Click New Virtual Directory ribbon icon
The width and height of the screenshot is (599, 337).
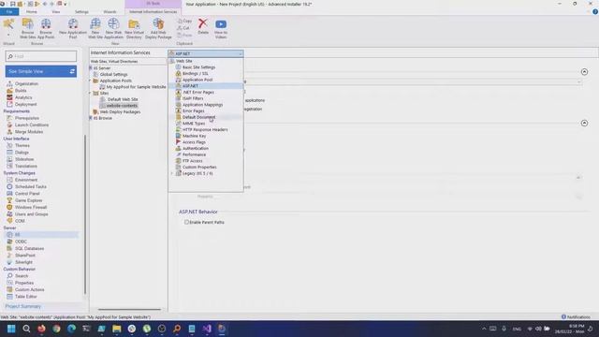(134, 28)
